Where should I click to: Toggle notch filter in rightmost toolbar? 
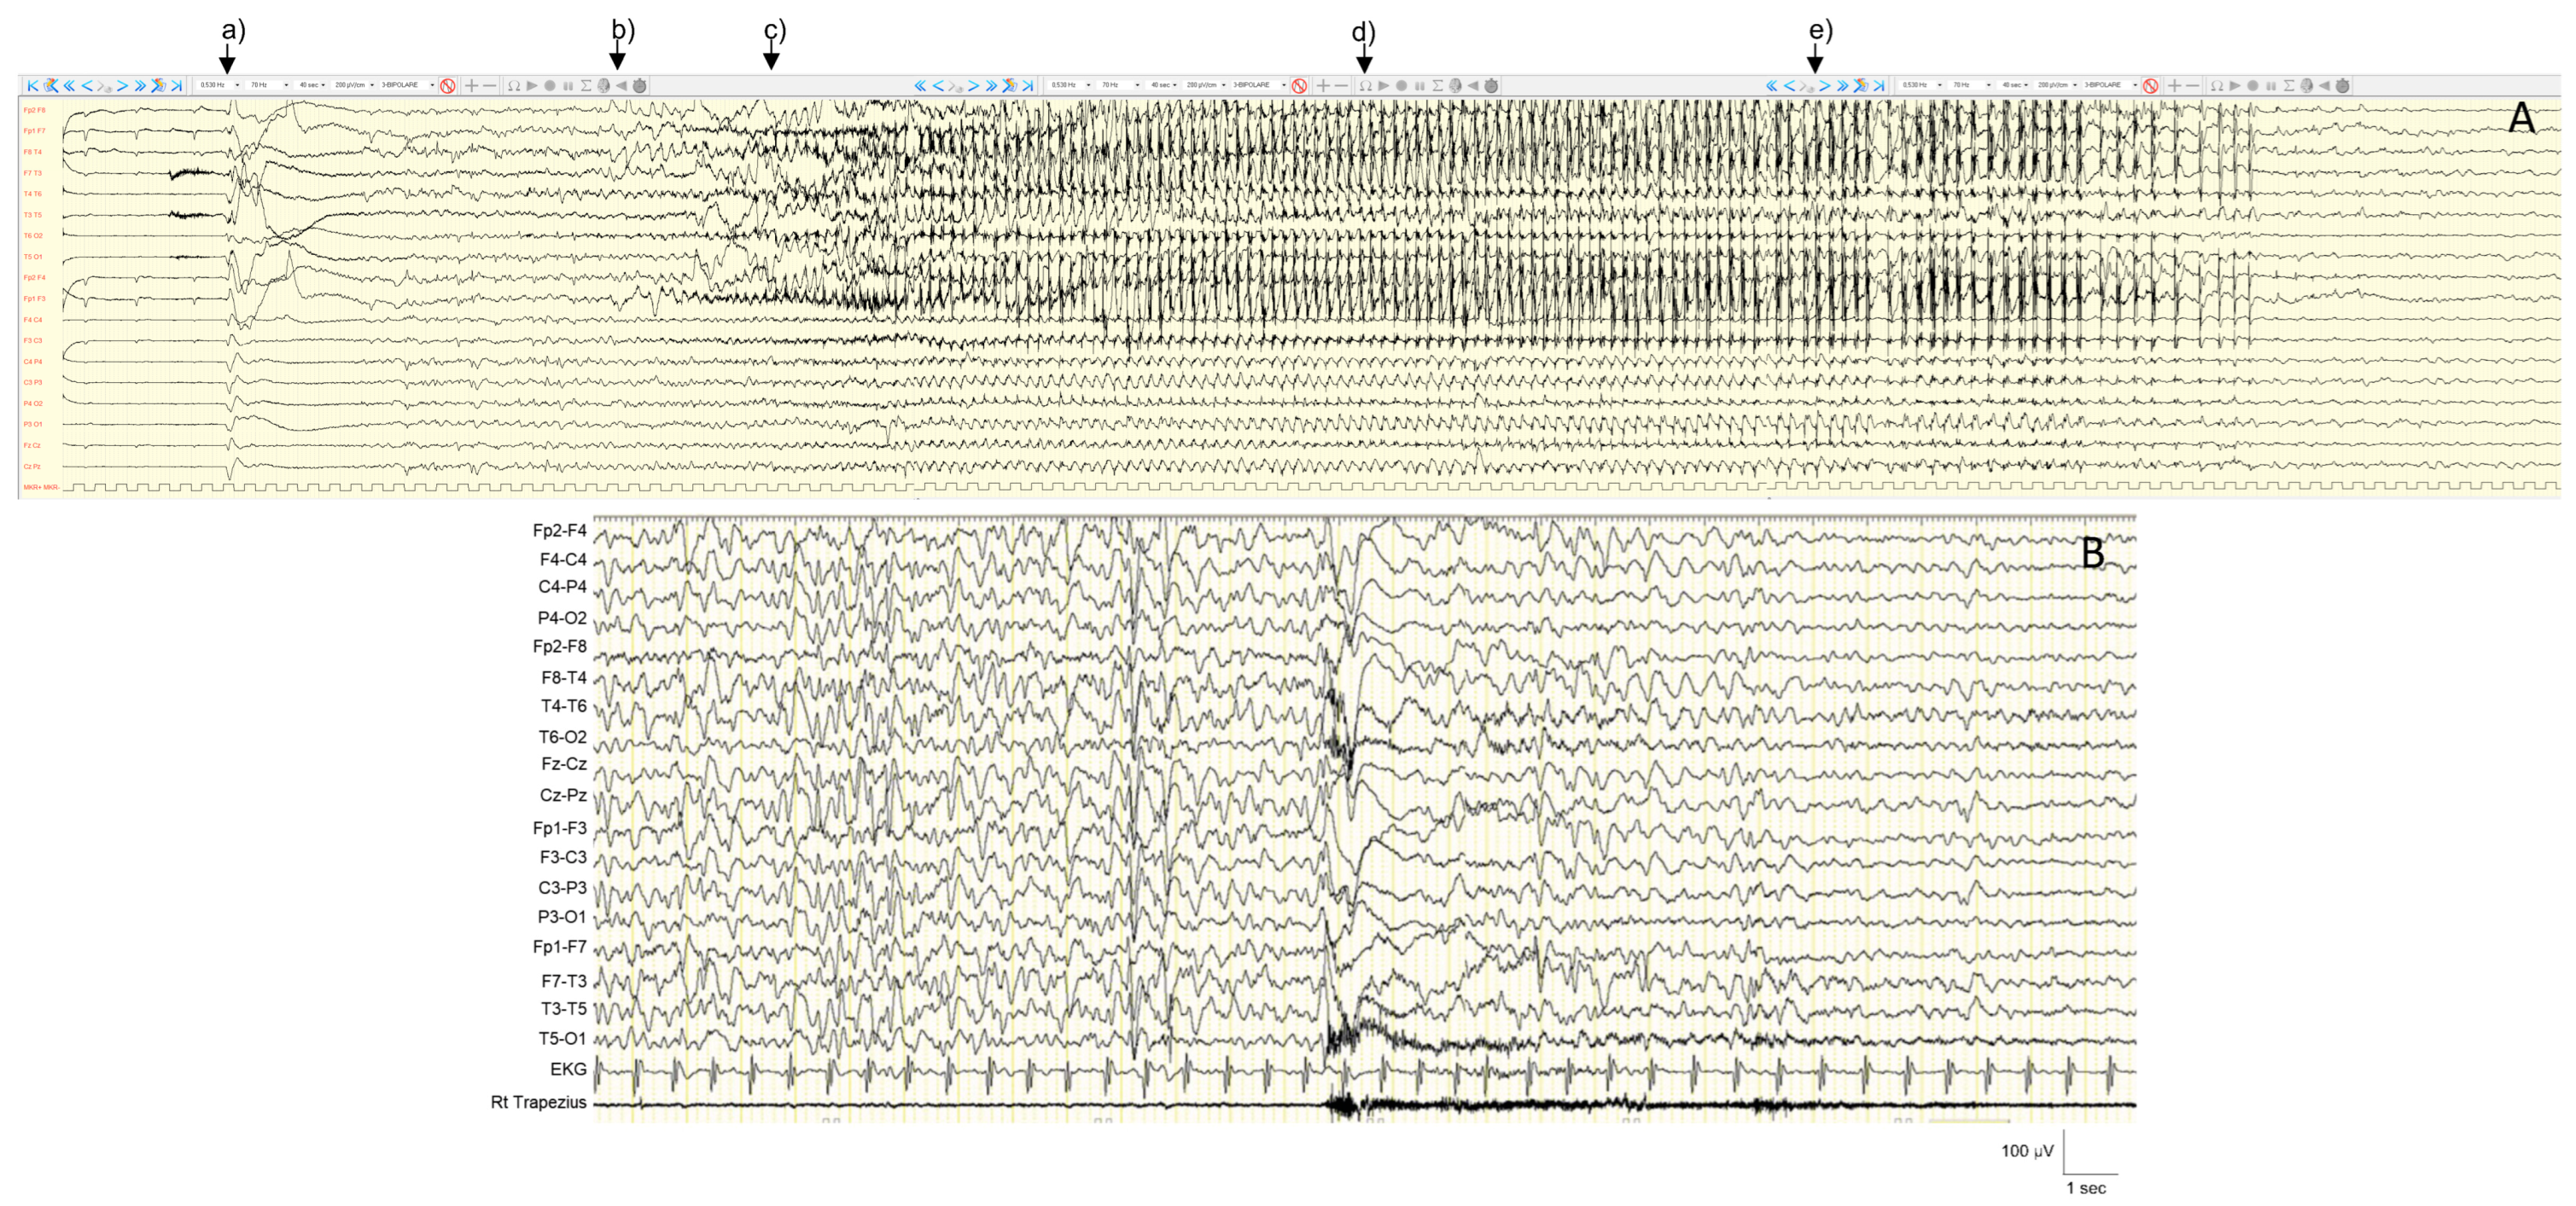coord(2150,86)
